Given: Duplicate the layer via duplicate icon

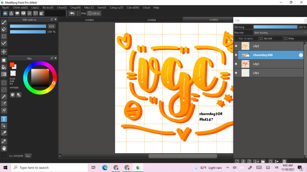Looking at the screenshot, I should 270,161.
